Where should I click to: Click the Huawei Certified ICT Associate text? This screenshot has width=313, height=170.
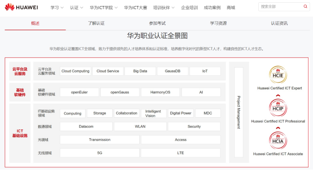278,154
